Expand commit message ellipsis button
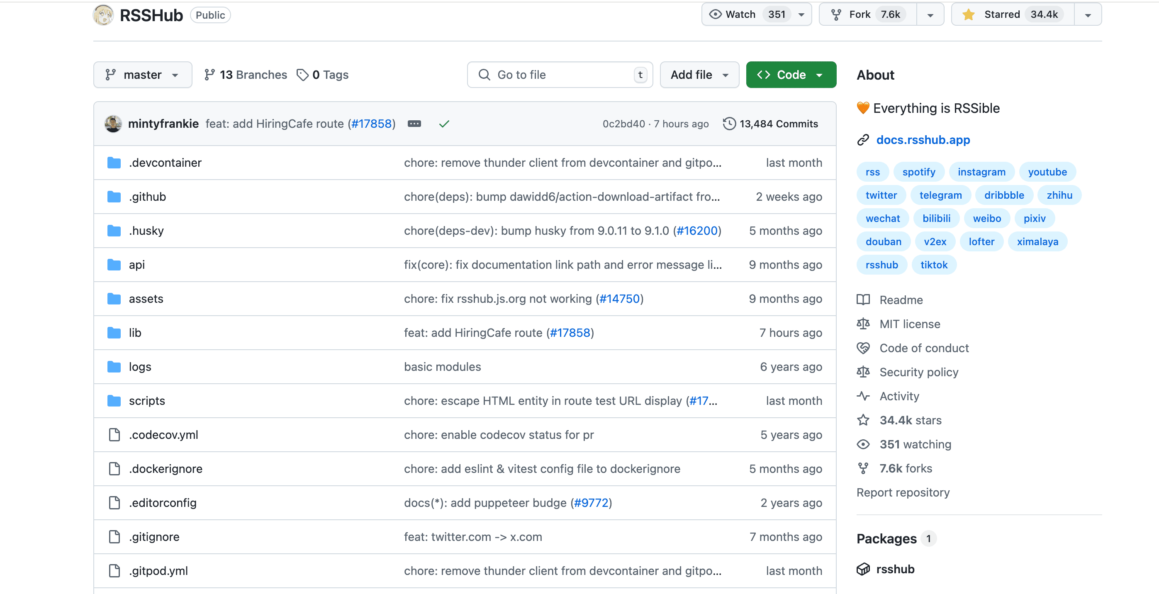The image size is (1159, 594). 414,124
